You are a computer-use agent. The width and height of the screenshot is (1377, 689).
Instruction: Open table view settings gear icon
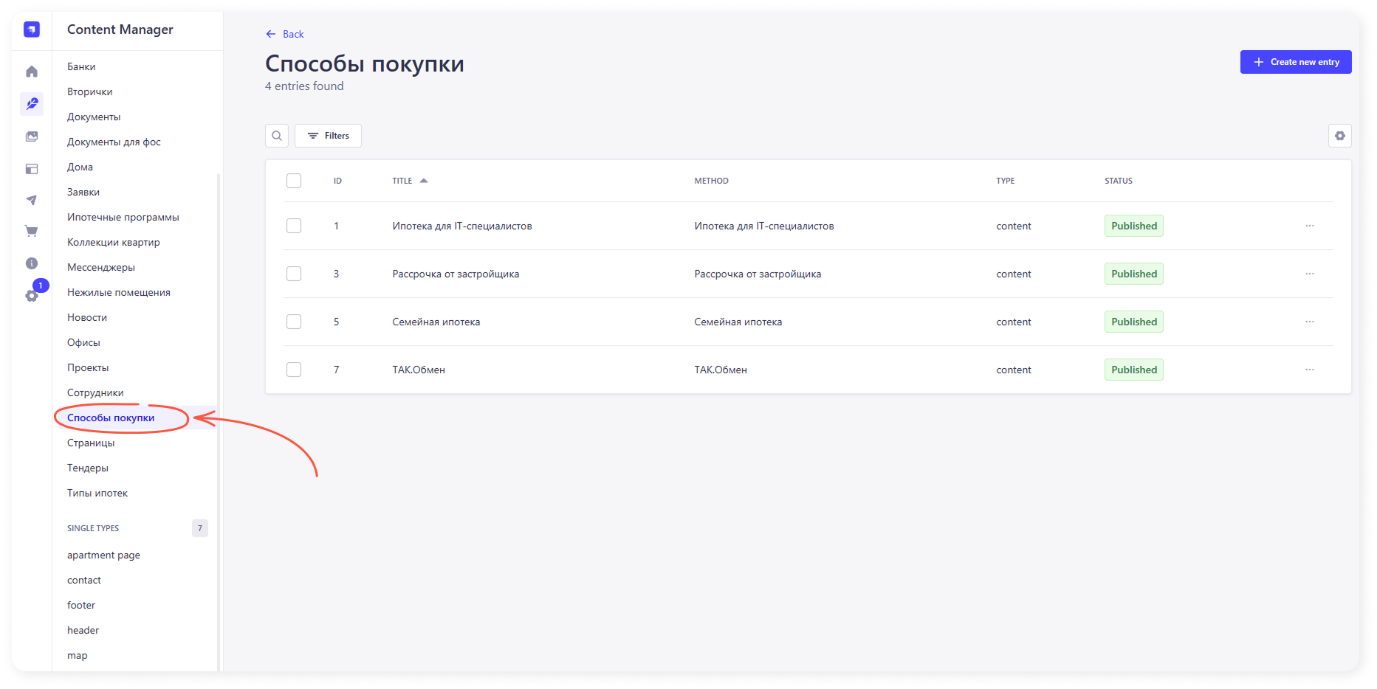(x=1339, y=136)
